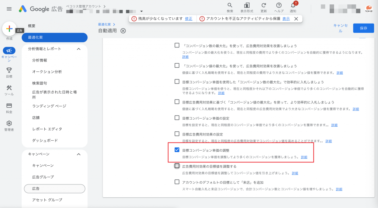378x208 pixels.
Task: Collapse the 分析情報とレポート section
Action: [78, 49]
